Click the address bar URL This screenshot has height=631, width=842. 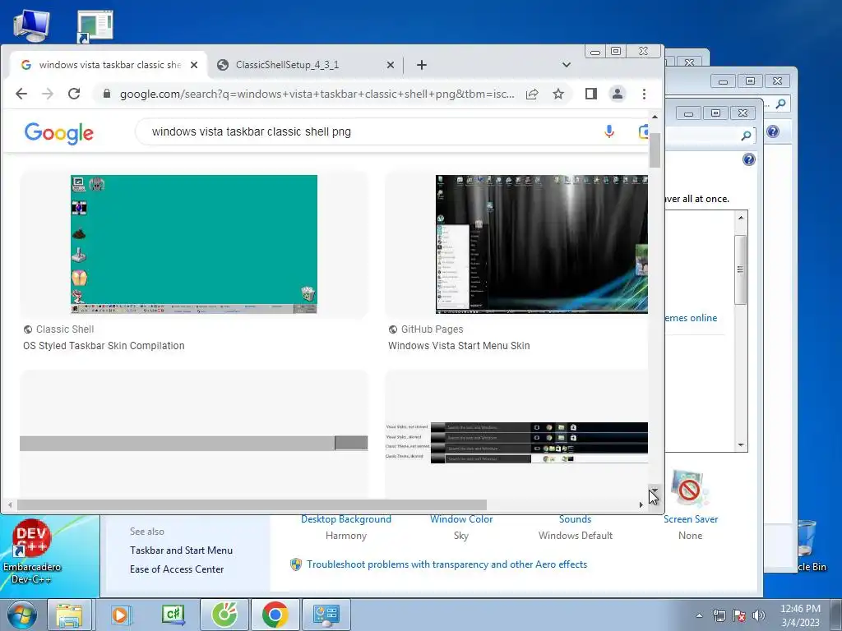pos(317,94)
